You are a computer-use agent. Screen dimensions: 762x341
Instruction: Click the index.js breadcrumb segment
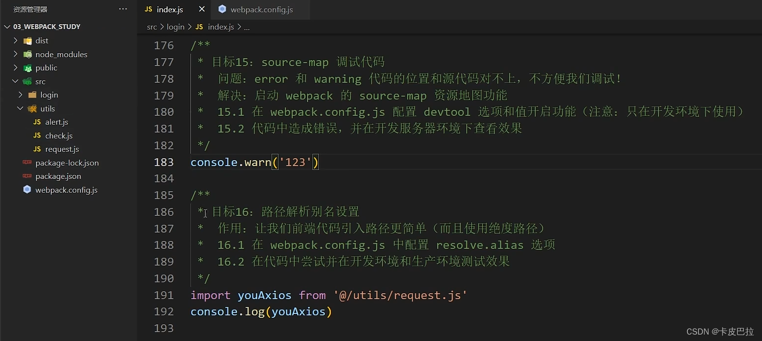[221, 27]
